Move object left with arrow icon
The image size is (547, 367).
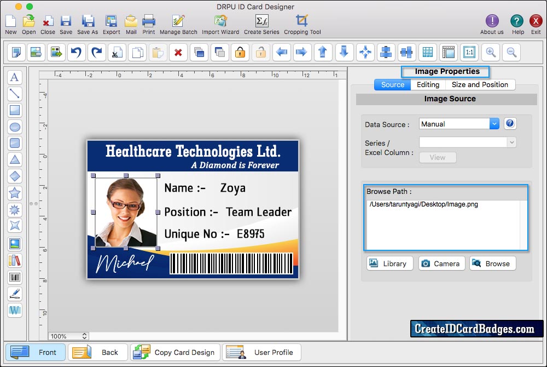tap(282, 53)
